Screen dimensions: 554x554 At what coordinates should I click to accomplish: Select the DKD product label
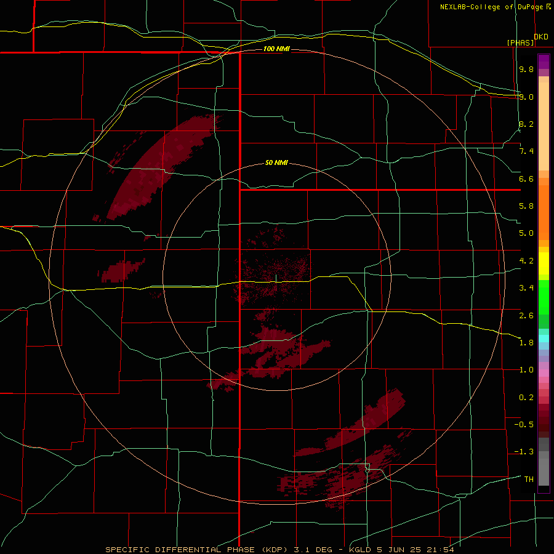pos(541,37)
